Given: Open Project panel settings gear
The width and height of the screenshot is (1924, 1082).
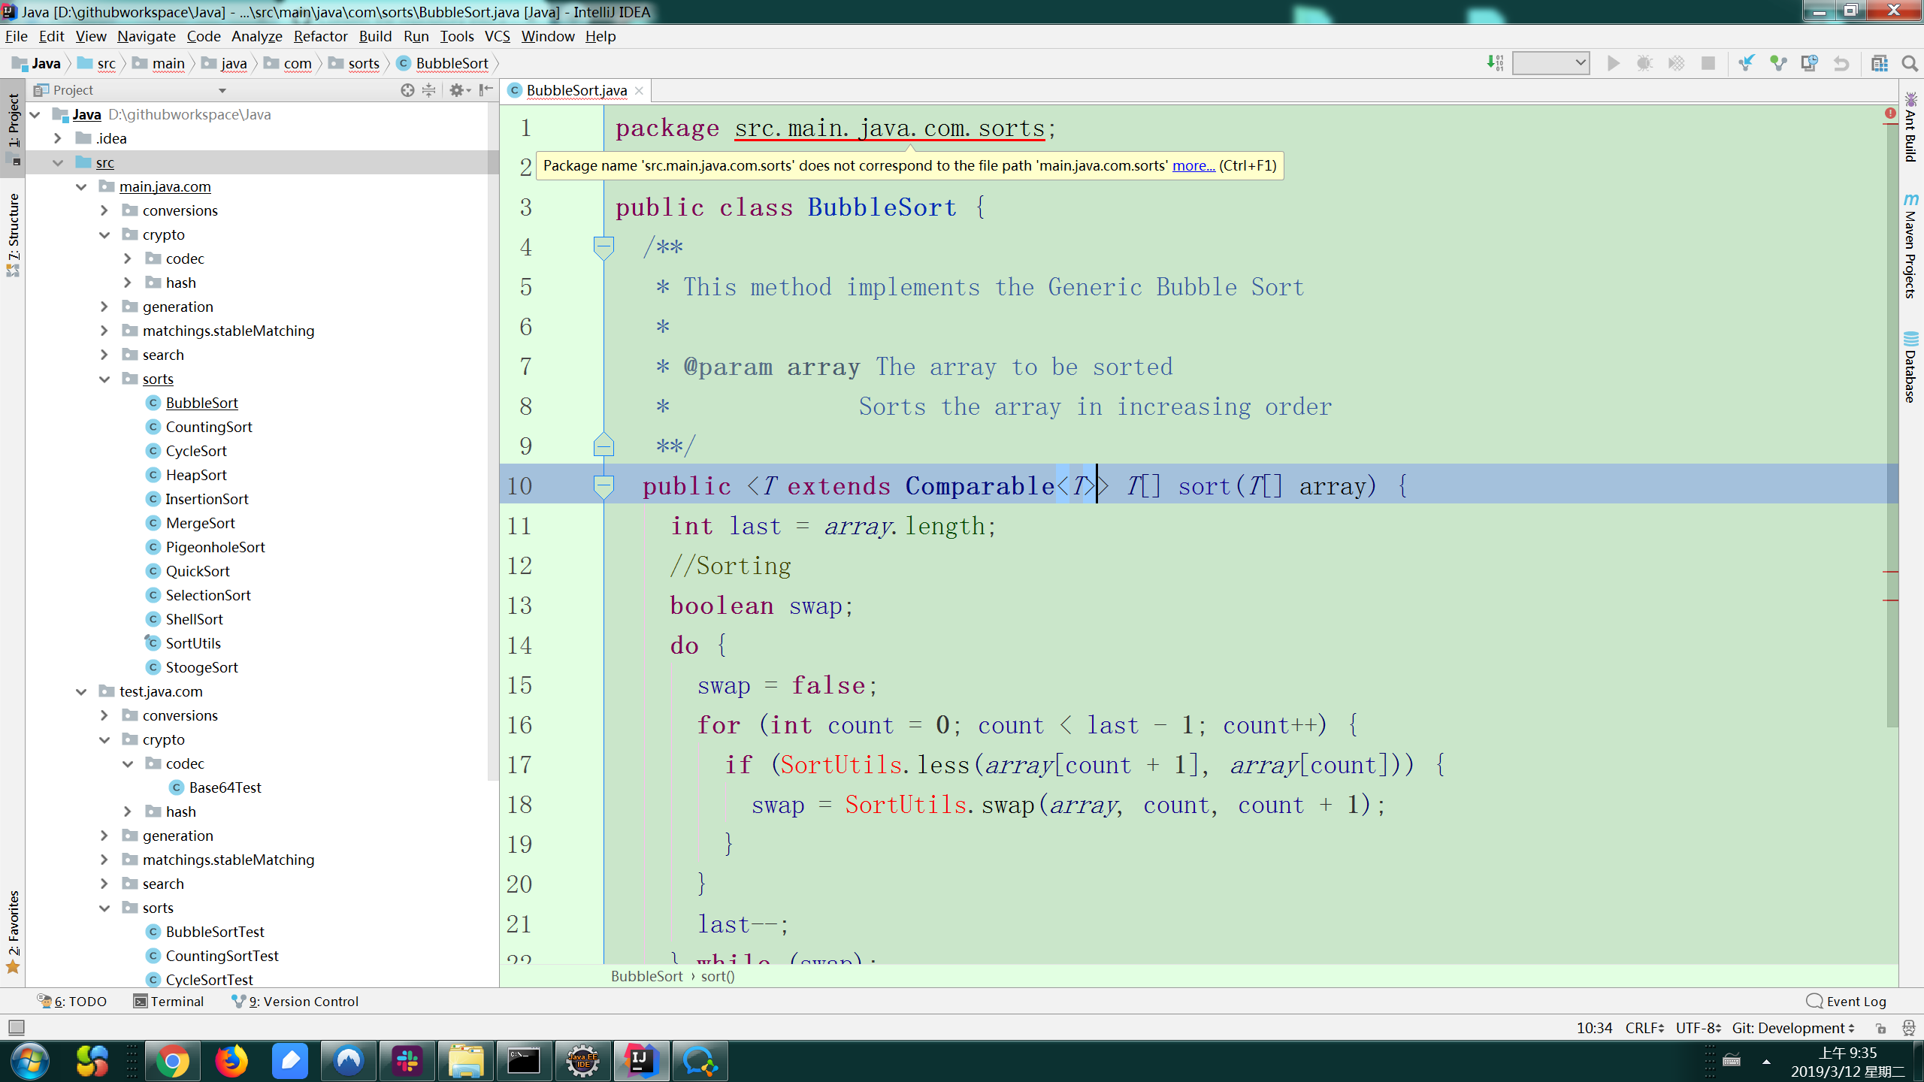Looking at the screenshot, I should [x=456, y=90].
